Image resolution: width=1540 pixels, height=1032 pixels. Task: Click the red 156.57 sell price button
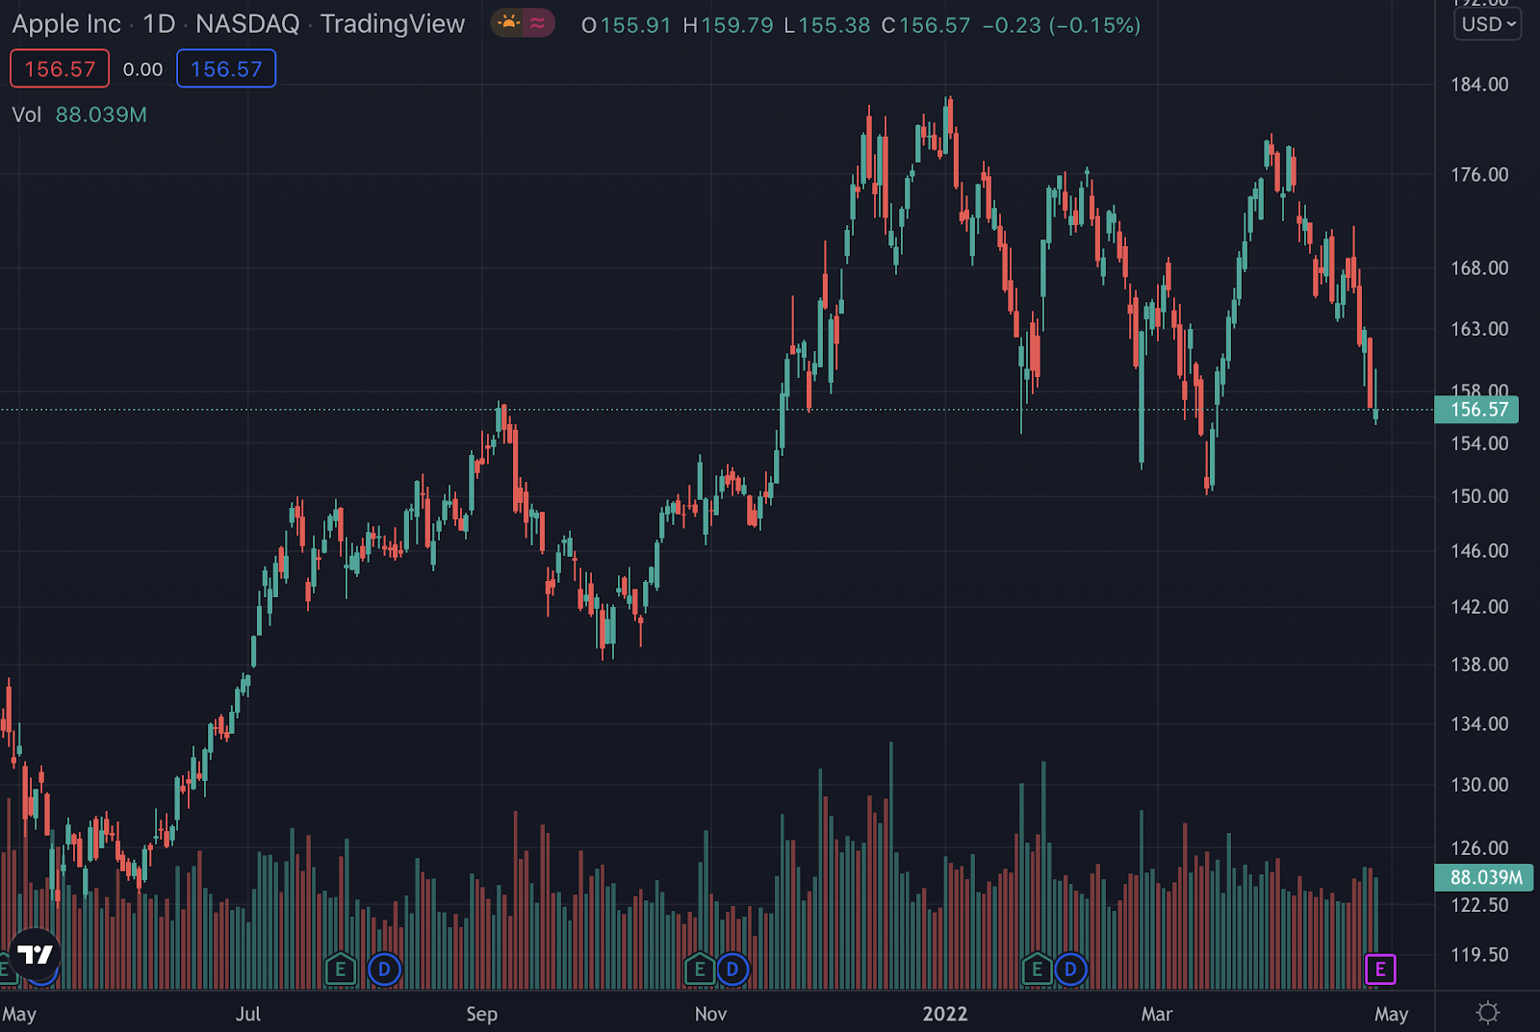coord(60,69)
